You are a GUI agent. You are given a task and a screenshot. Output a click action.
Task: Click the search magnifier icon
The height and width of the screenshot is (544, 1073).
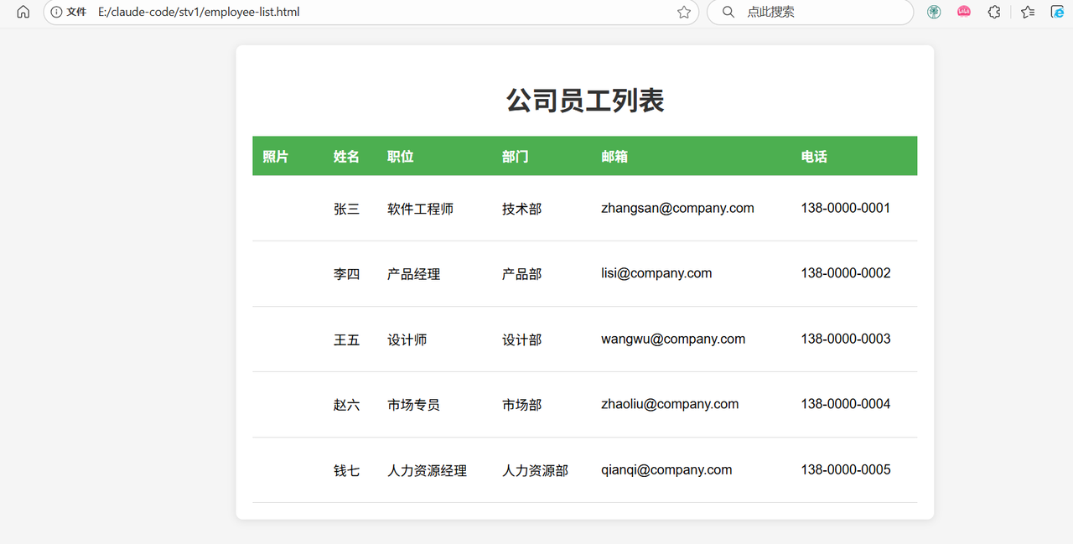tap(728, 12)
